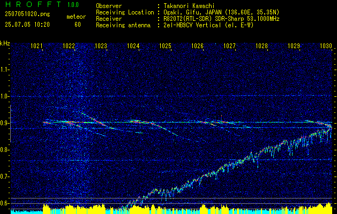
Task: Click time marker 1021
Action: [36, 45]
